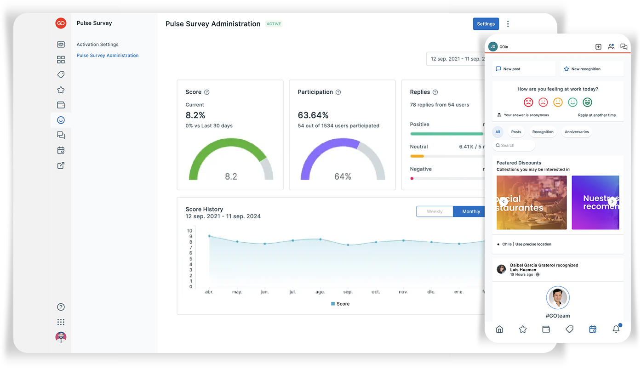Open the user avatar at sidebar bottom

(61, 337)
